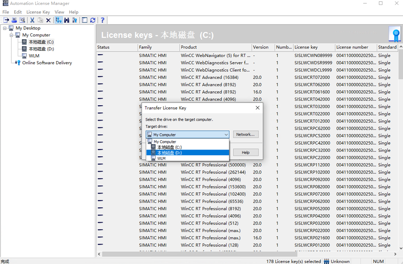Open the License Key menu
Image resolution: width=403 pixels, height=264 pixels.
coord(38,12)
